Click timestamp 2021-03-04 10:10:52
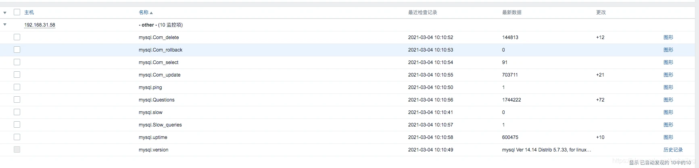Screen dimensions: 699x168 click(x=430, y=37)
